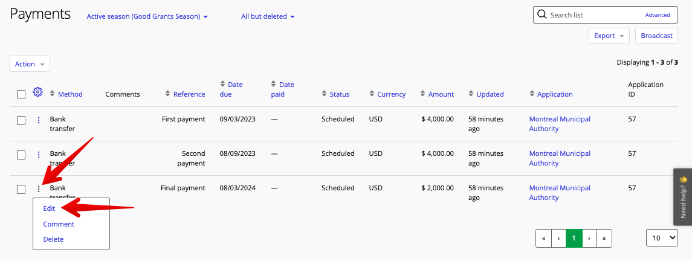Click the search magnifier icon
Image resolution: width=692 pixels, height=261 pixels.
[x=542, y=15]
